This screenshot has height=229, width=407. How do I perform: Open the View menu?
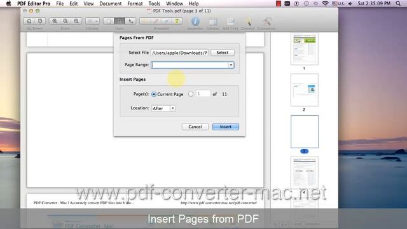pos(88,4)
